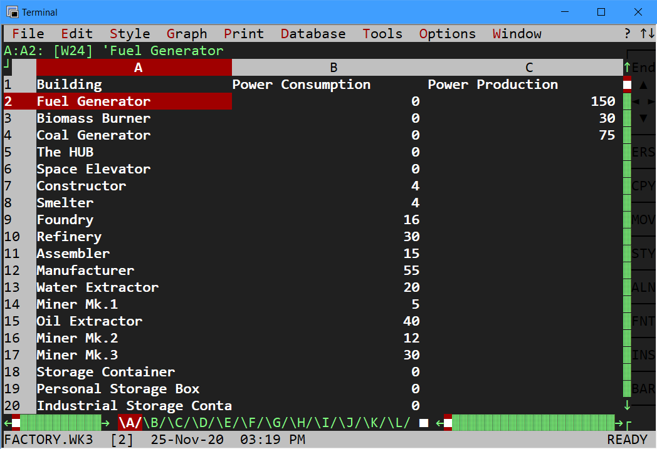Open the Print menu

244,33
